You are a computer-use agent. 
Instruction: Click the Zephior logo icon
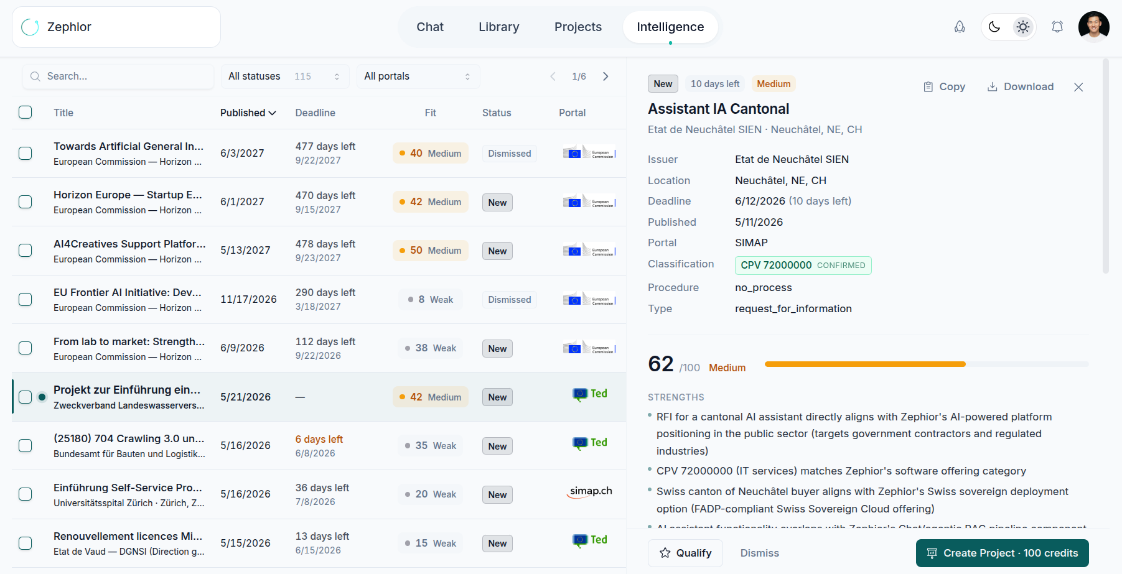coord(30,27)
